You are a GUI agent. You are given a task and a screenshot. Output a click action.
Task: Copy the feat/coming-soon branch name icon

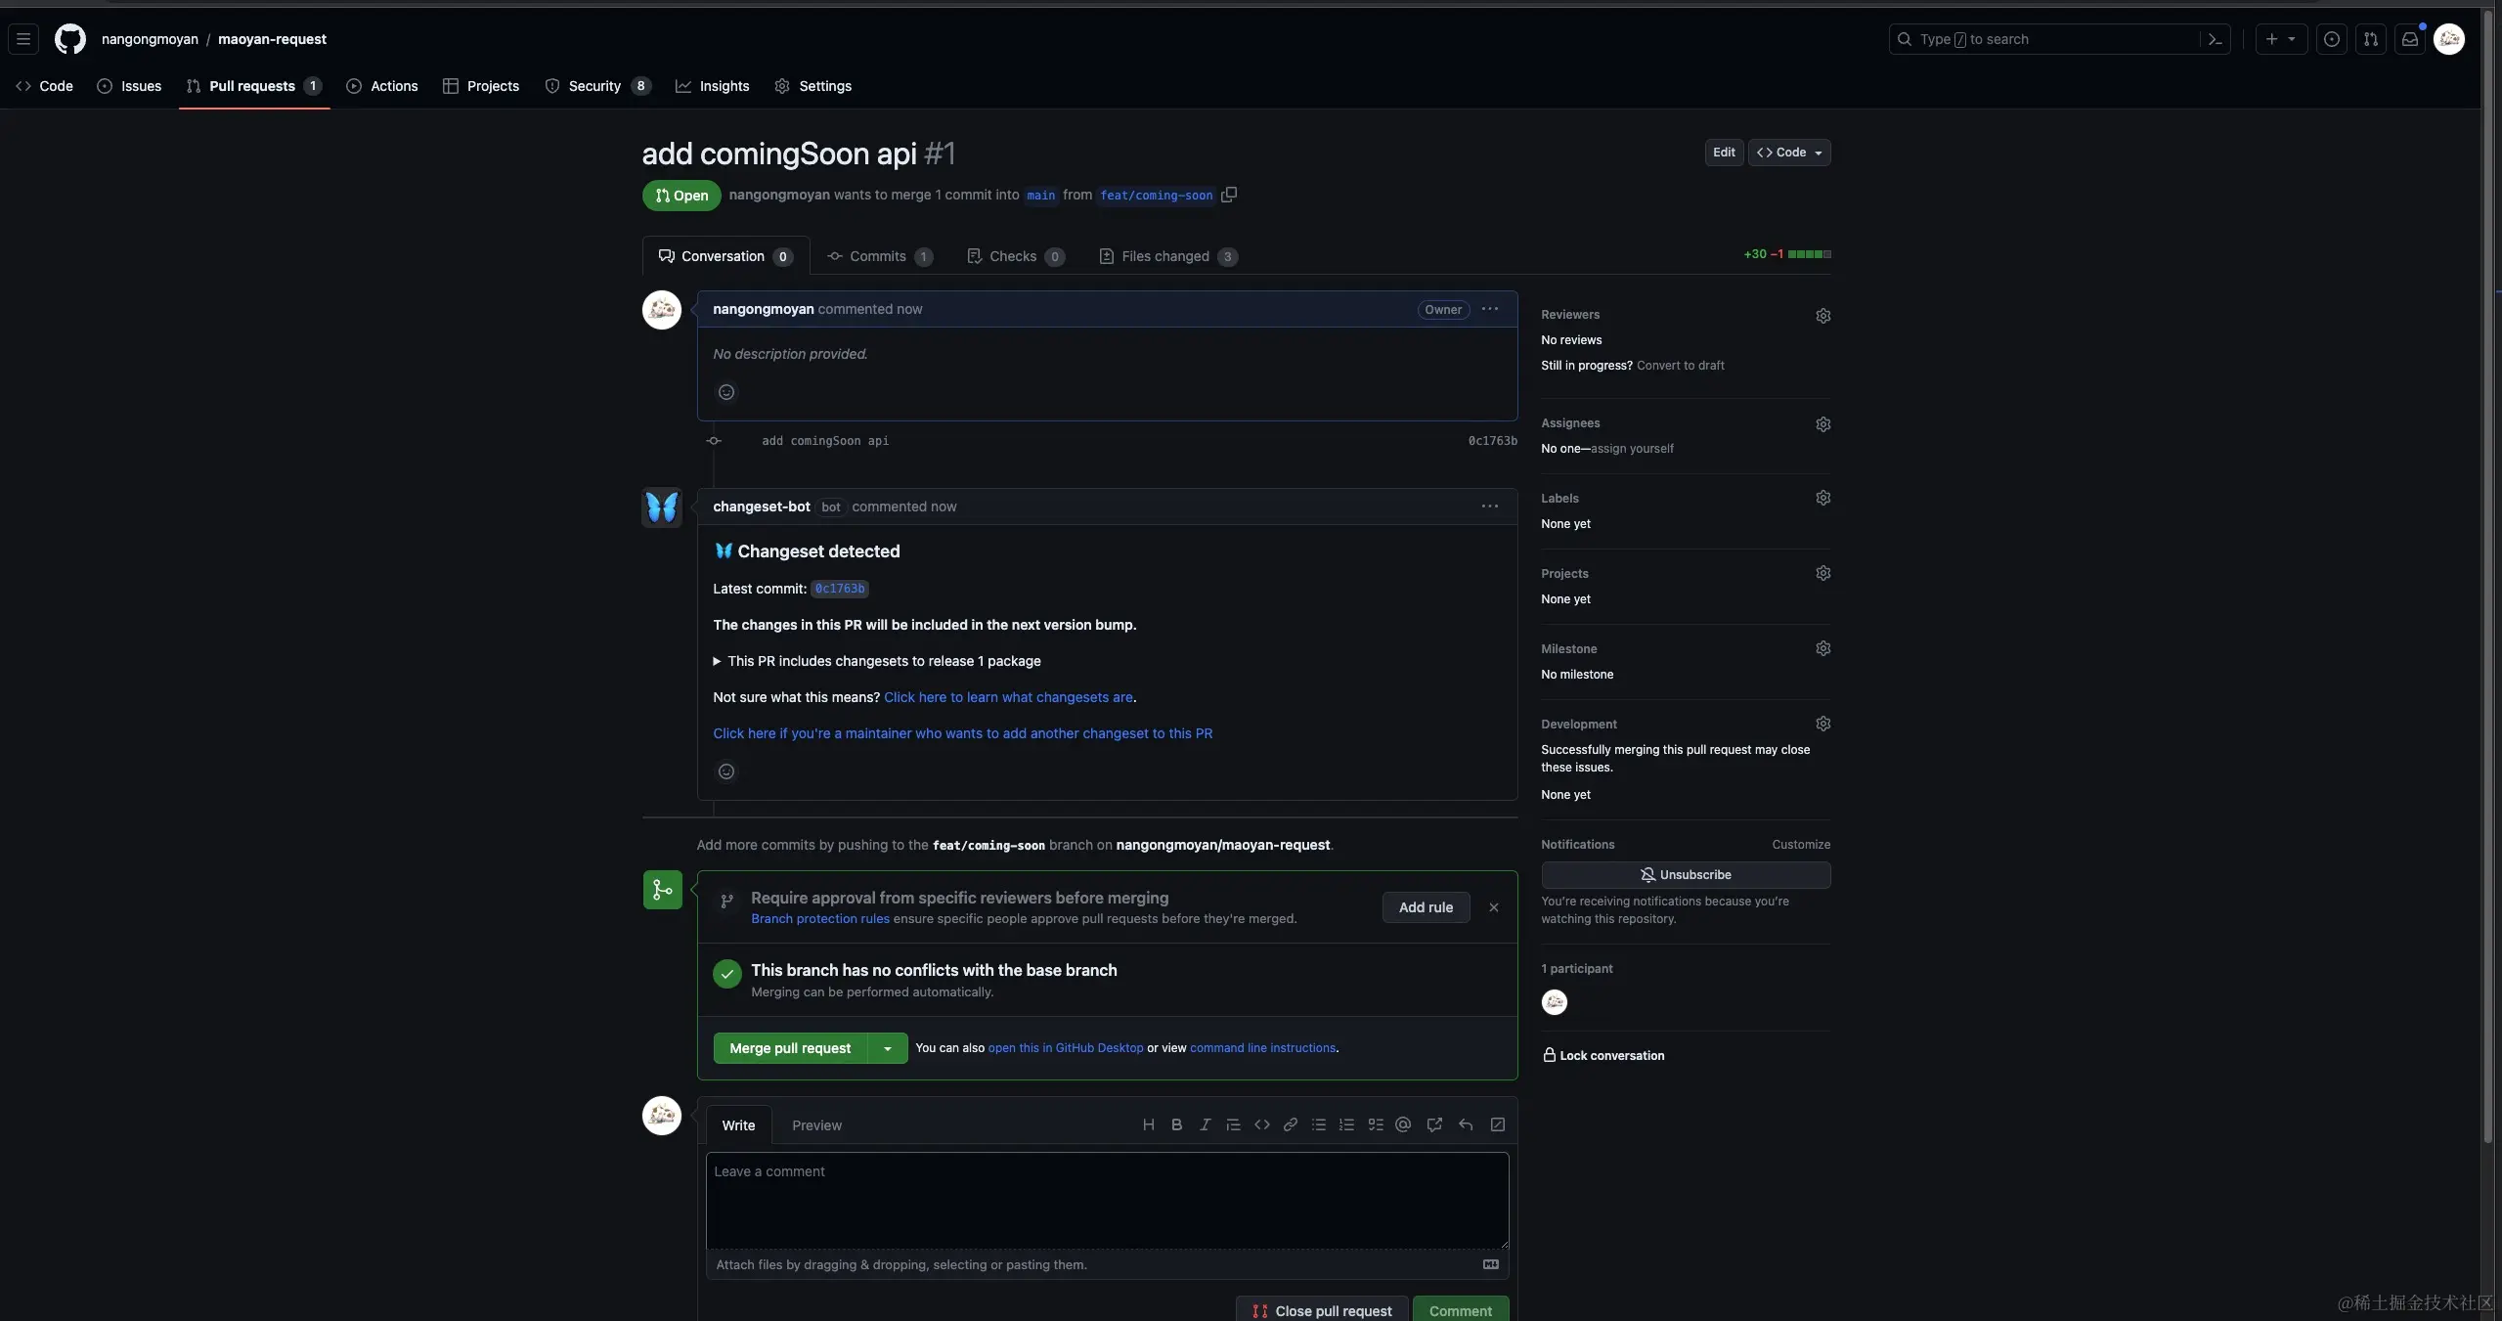click(x=1229, y=195)
